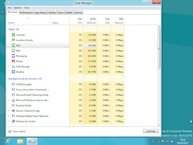
Task: Switch to the Performance tab
Action: tap(26, 12)
